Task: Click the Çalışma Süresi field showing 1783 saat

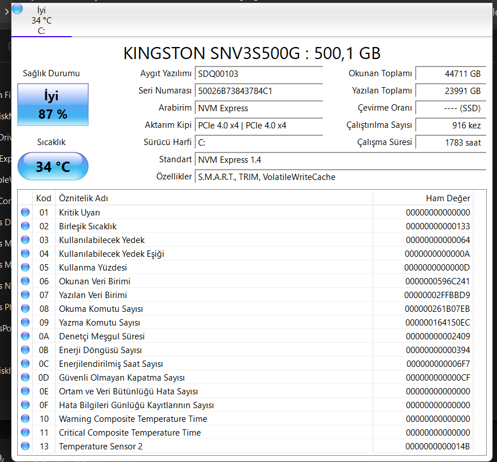Action: click(x=451, y=143)
